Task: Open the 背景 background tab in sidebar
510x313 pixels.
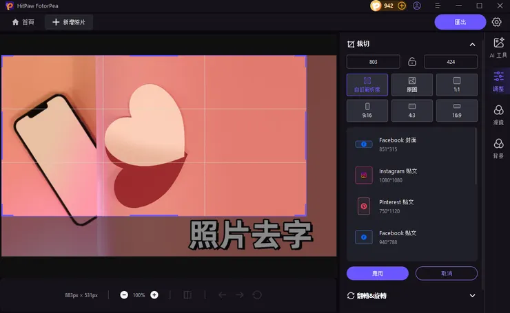Action: [498, 149]
